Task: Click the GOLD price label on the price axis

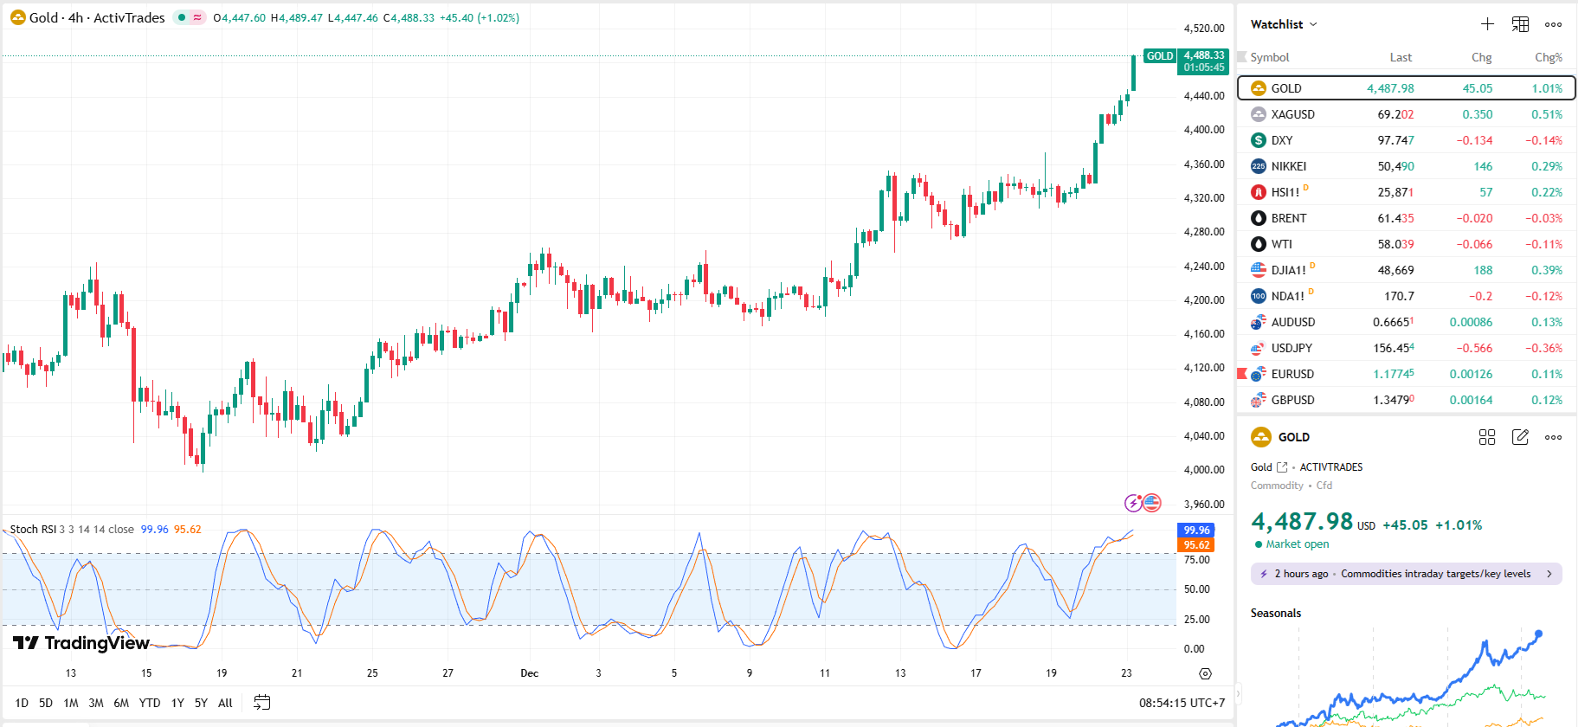Action: [1160, 56]
